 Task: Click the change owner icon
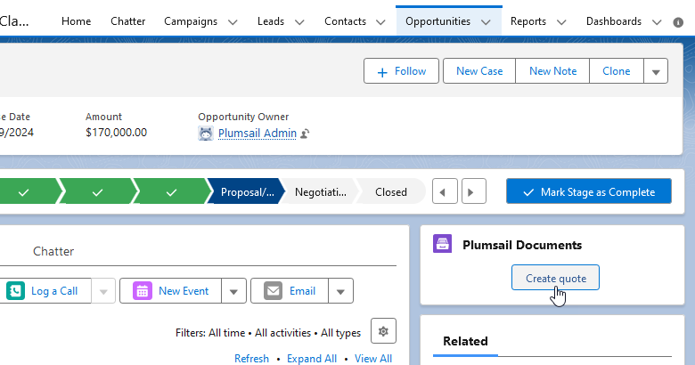click(x=305, y=134)
